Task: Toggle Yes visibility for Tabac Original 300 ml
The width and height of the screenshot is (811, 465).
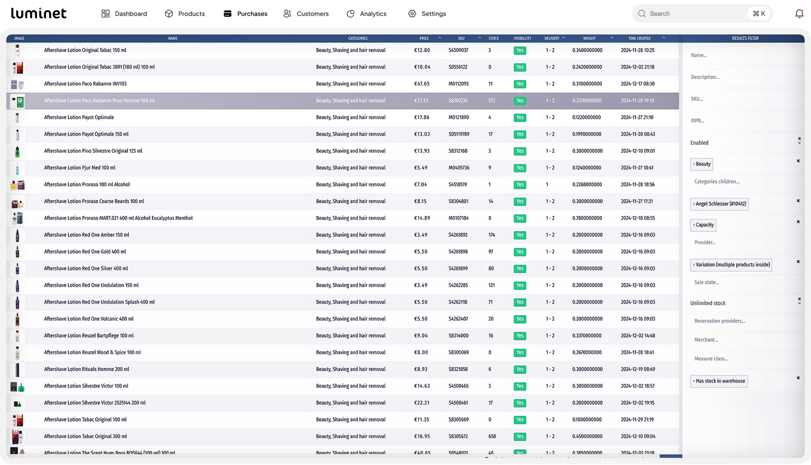Action: [x=520, y=436]
